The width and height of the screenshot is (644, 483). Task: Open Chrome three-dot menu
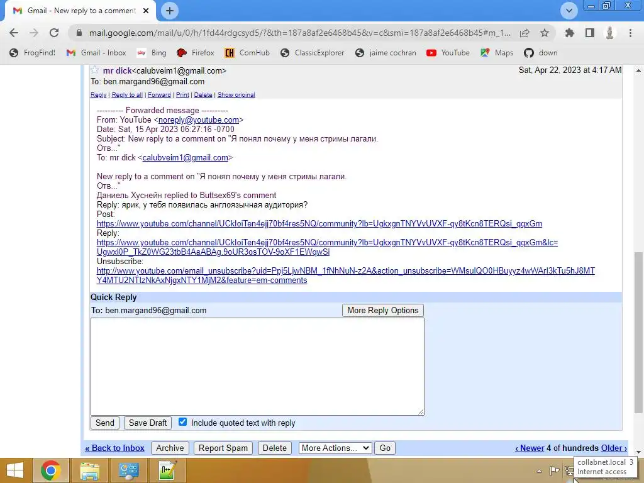coord(630,33)
